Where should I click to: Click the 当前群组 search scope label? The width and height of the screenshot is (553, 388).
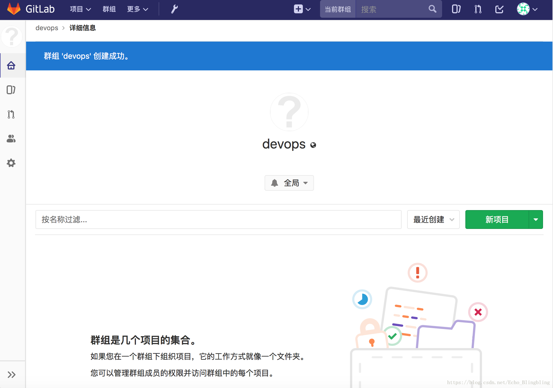coord(338,9)
